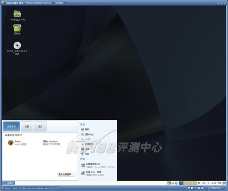Click Shutdown (关机) entry

click(x=85, y=154)
